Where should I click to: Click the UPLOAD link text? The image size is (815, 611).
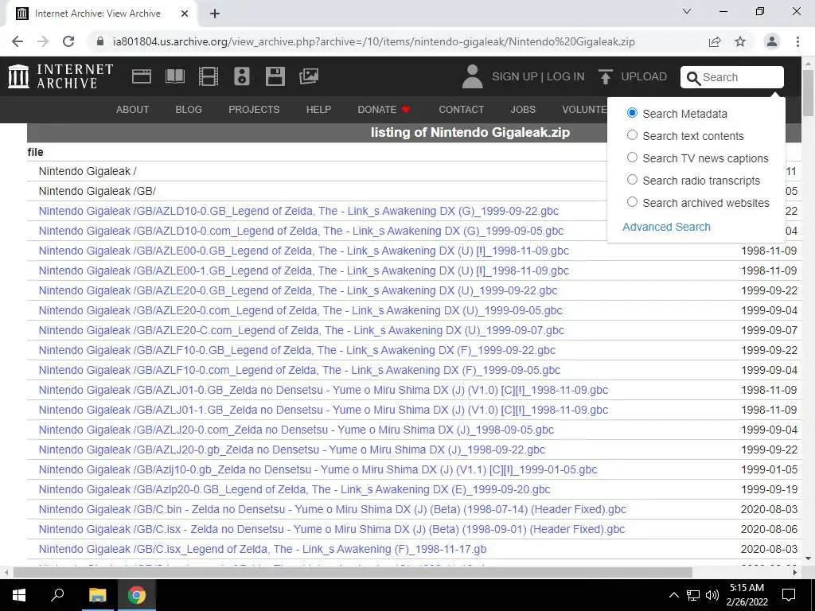click(x=644, y=77)
